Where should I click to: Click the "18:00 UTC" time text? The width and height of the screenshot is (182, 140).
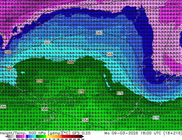tap(151, 133)
